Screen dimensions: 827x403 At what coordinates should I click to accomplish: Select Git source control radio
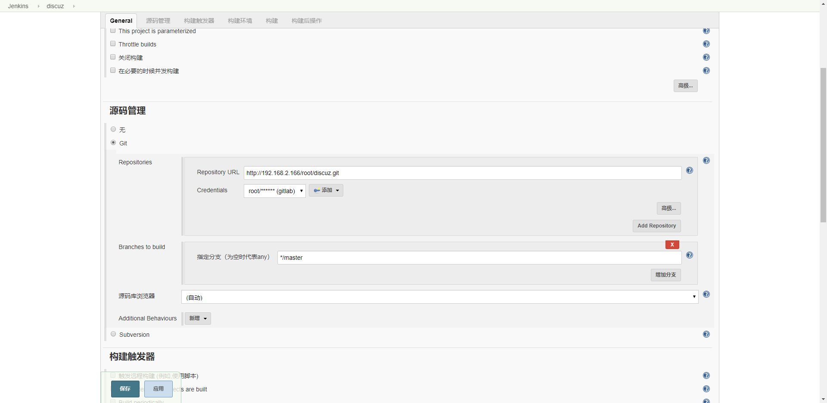(113, 142)
